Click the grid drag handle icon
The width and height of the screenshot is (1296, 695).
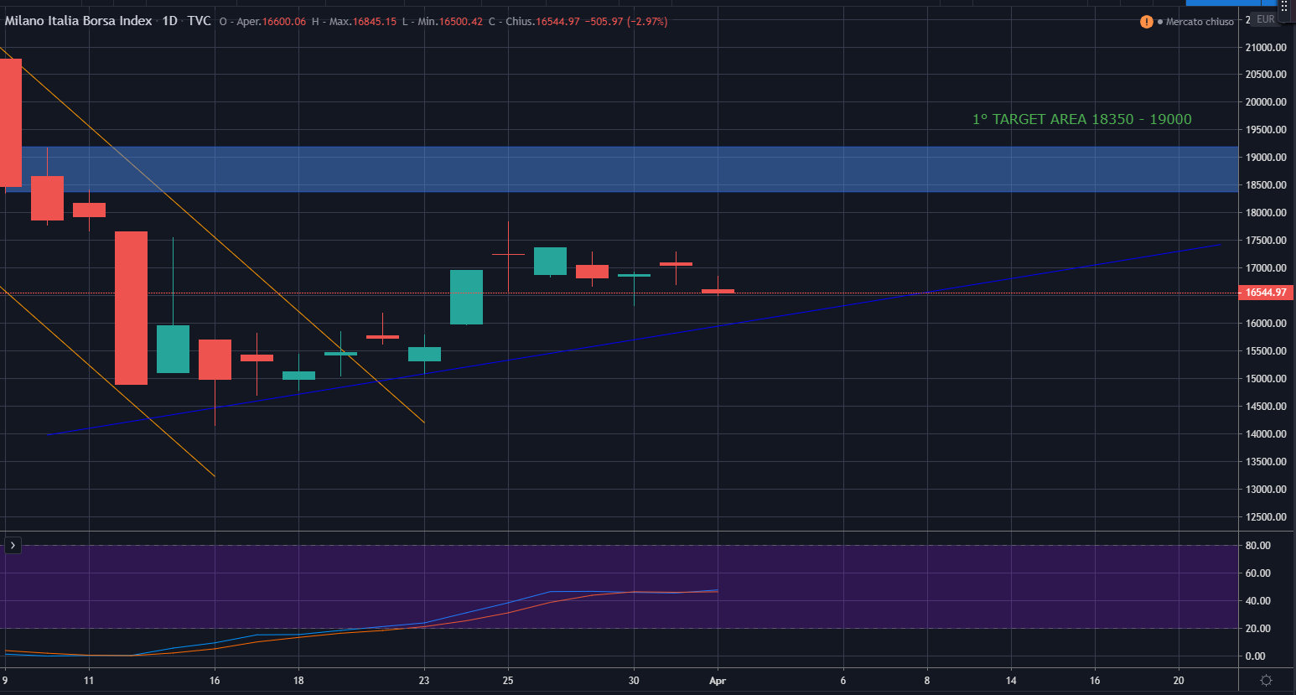(x=1283, y=6)
